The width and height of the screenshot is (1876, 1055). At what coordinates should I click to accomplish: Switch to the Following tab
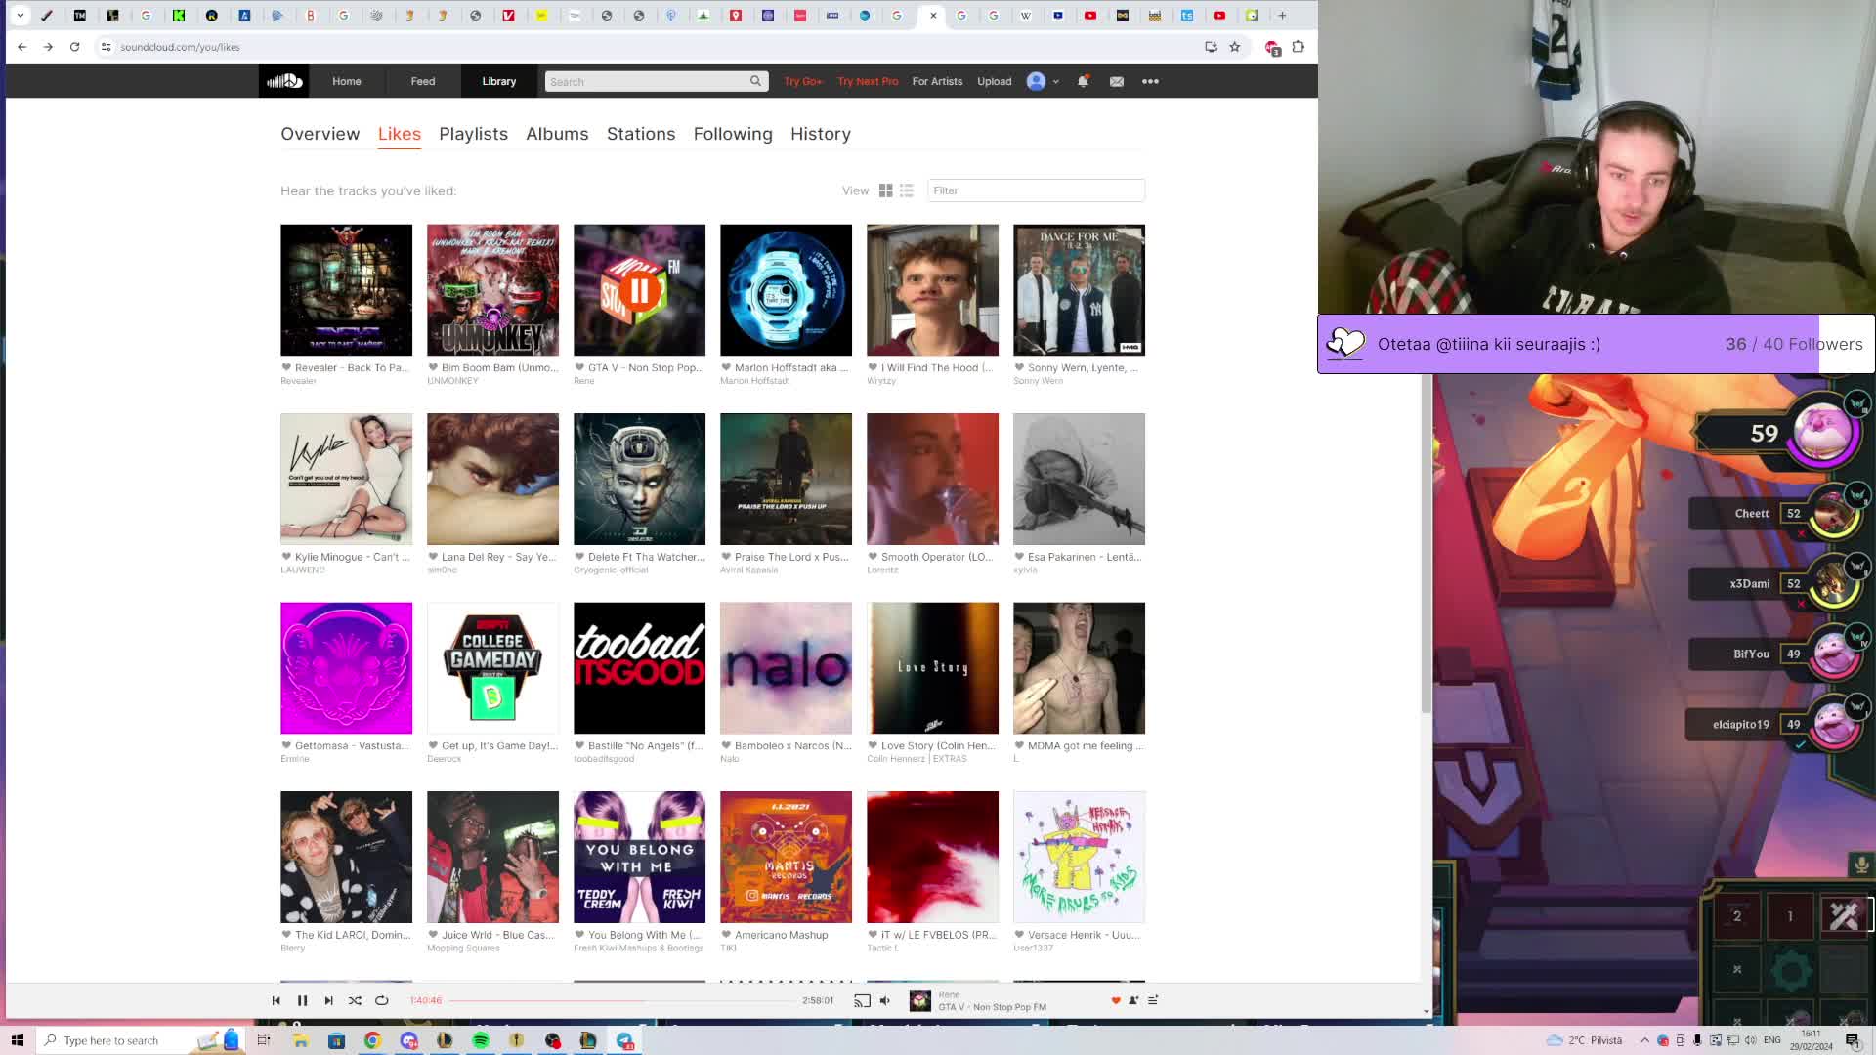[733, 134]
